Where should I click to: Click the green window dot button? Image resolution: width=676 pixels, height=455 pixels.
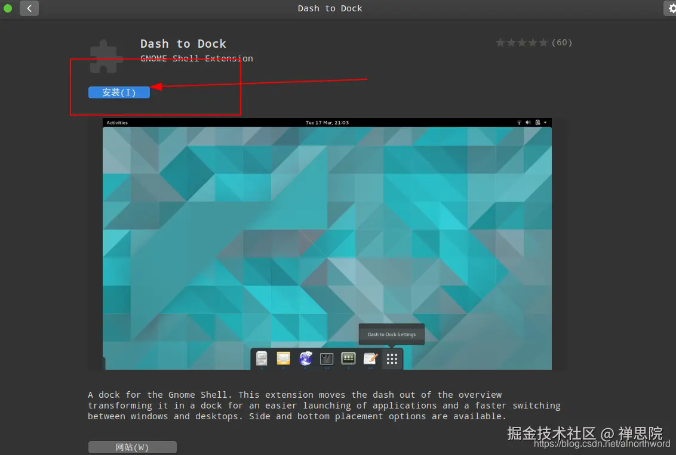(8, 8)
